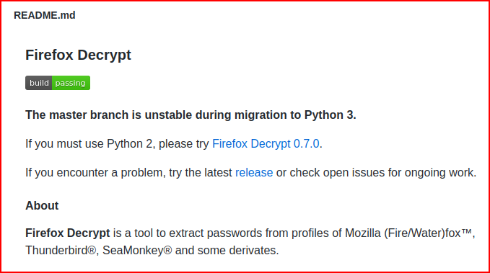This screenshot has width=490, height=273.
Task: Click "and some derivates" text
Action: pyautogui.click(x=226, y=250)
